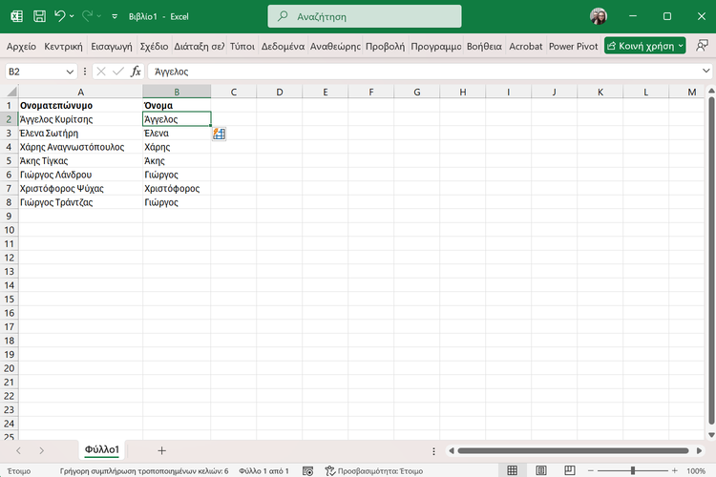Click the Save icon in title bar
This screenshot has height=477, width=716.
click(39, 16)
